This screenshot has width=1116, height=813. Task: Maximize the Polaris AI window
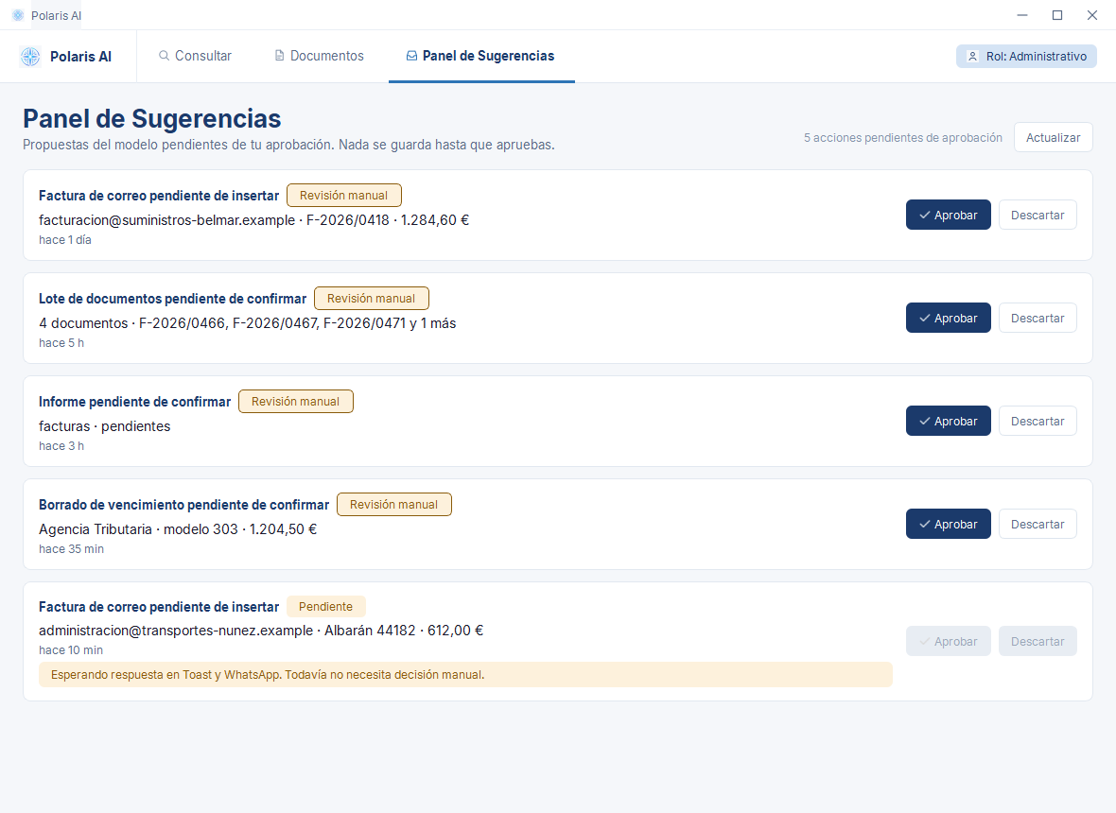[1057, 15]
